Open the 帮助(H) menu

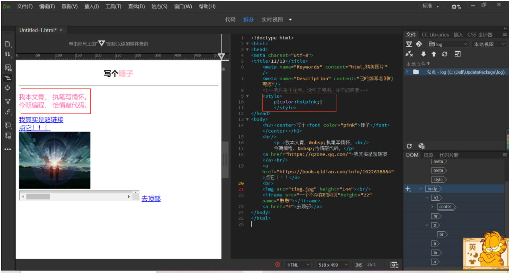pyautogui.click(x=207, y=6)
